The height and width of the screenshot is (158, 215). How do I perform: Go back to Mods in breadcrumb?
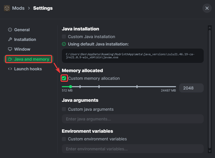click(18, 8)
